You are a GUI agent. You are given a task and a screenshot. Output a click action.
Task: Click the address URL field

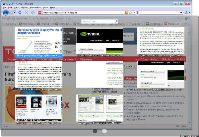click(84, 13)
